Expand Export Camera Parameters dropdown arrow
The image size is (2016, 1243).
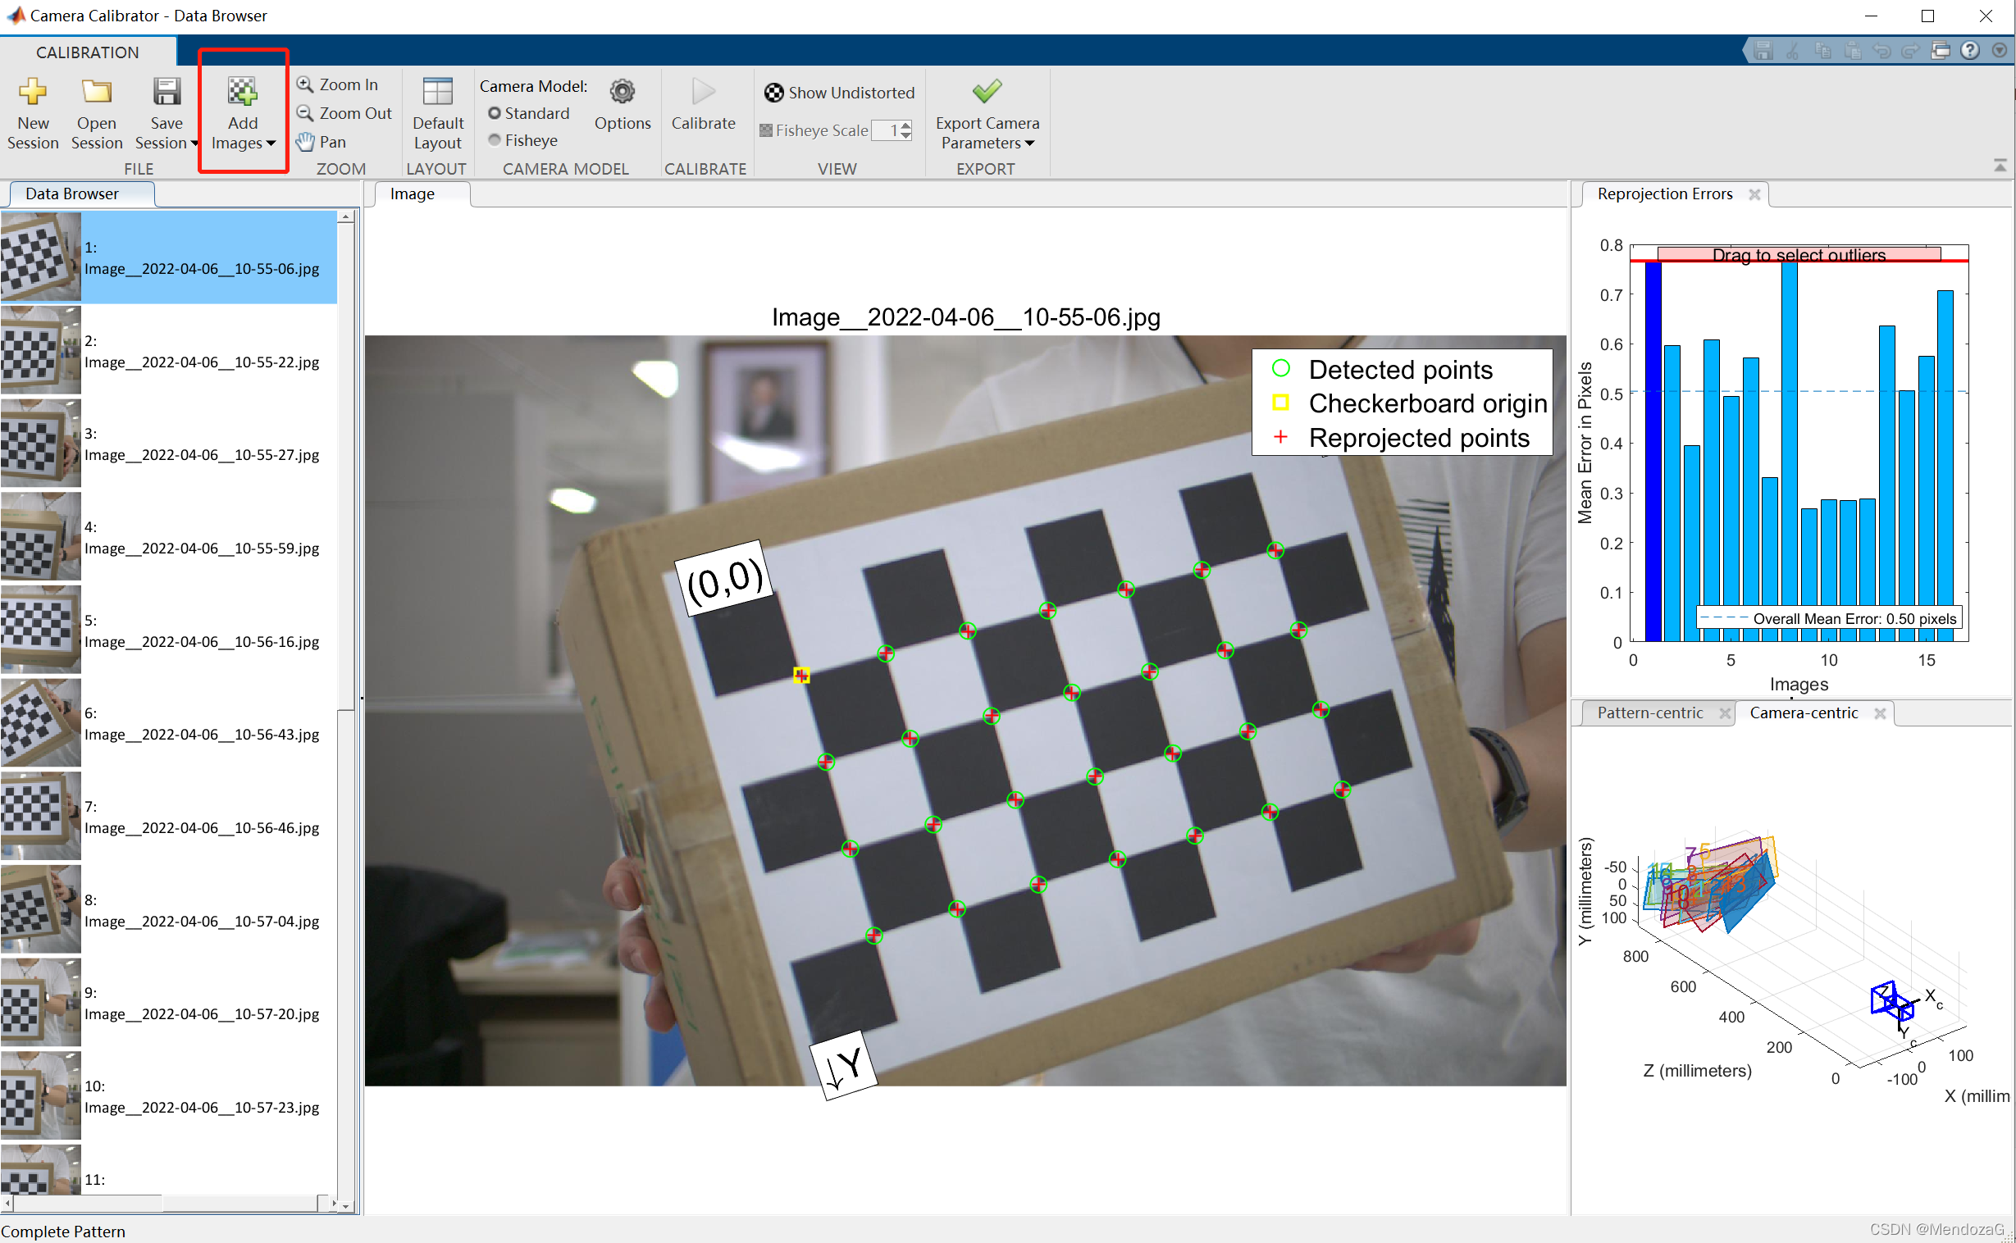(x=1029, y=143)
